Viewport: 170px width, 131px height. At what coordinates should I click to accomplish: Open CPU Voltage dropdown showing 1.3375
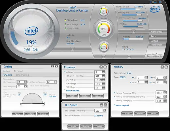point(104,80)
